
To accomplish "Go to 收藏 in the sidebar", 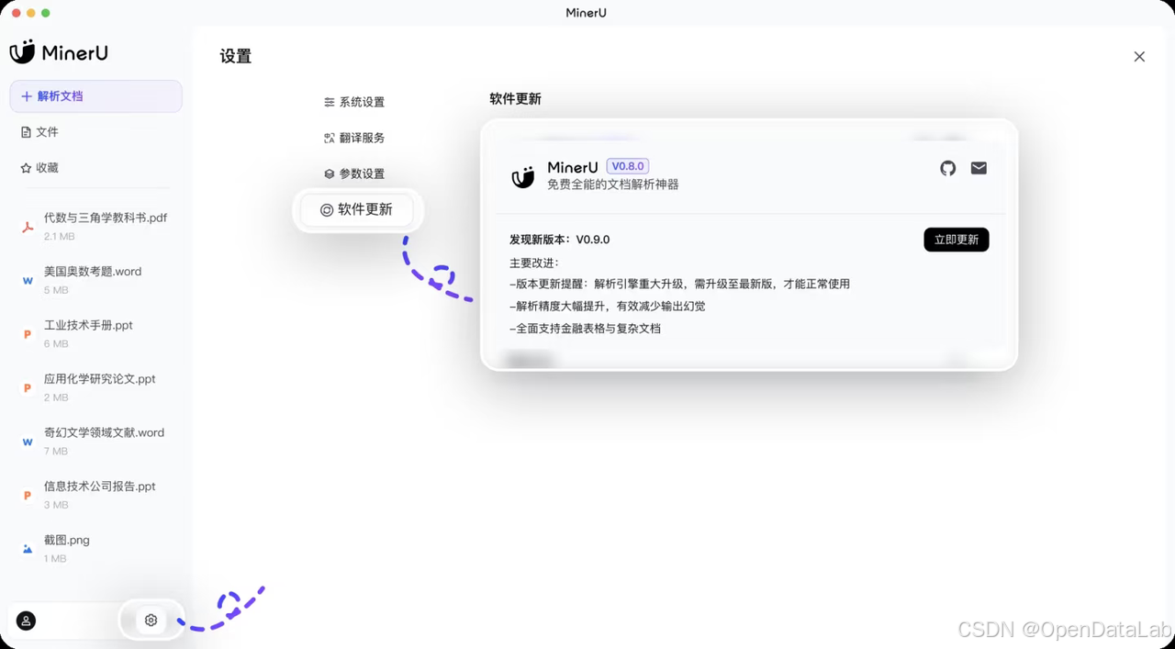I will [39, 168].
